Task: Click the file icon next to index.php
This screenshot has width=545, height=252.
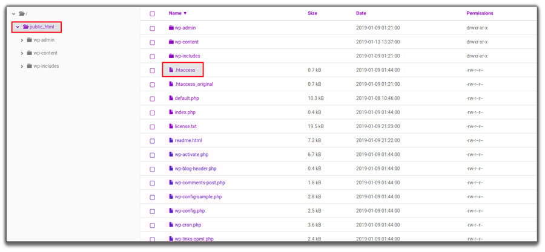Action: coord(171,112)
